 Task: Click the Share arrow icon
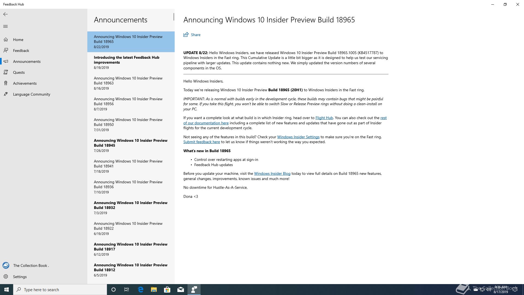coord(186,35)
